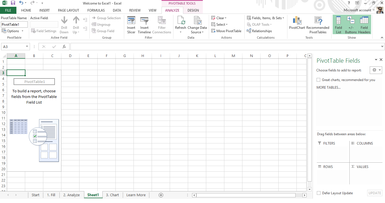
Task: Click Change Data Source
Action: [x=197, y=25]
